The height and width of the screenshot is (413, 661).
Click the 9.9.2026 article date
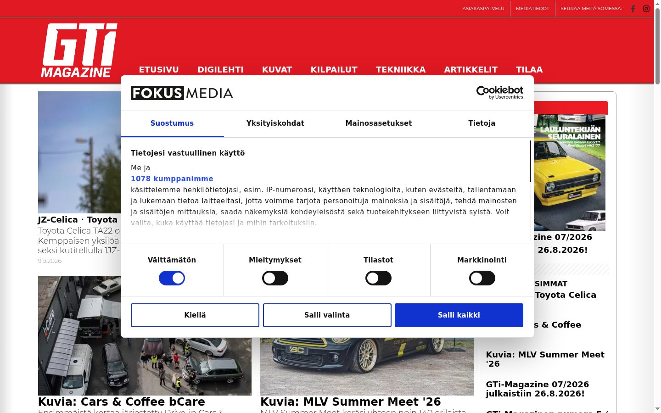tap(50, 261)
